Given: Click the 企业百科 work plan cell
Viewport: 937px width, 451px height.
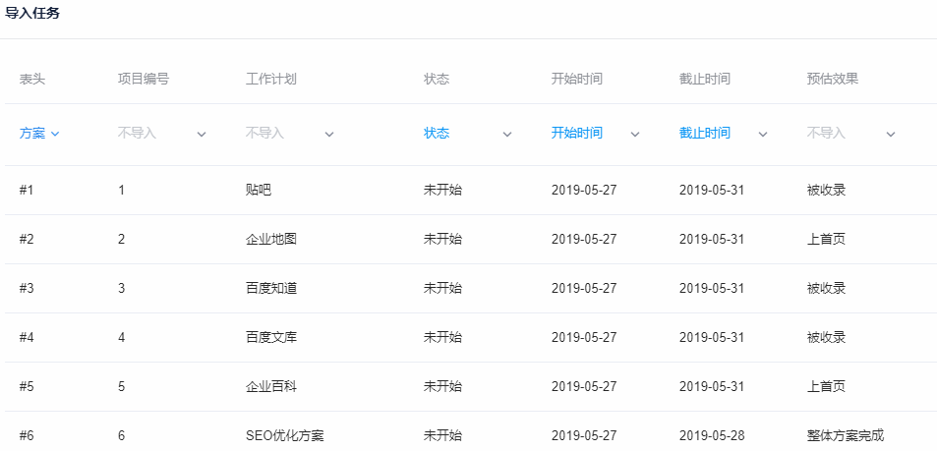Looking at the screenshot, I should point(271,386).
